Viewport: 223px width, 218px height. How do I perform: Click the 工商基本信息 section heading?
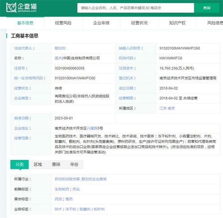pos(25,36)
